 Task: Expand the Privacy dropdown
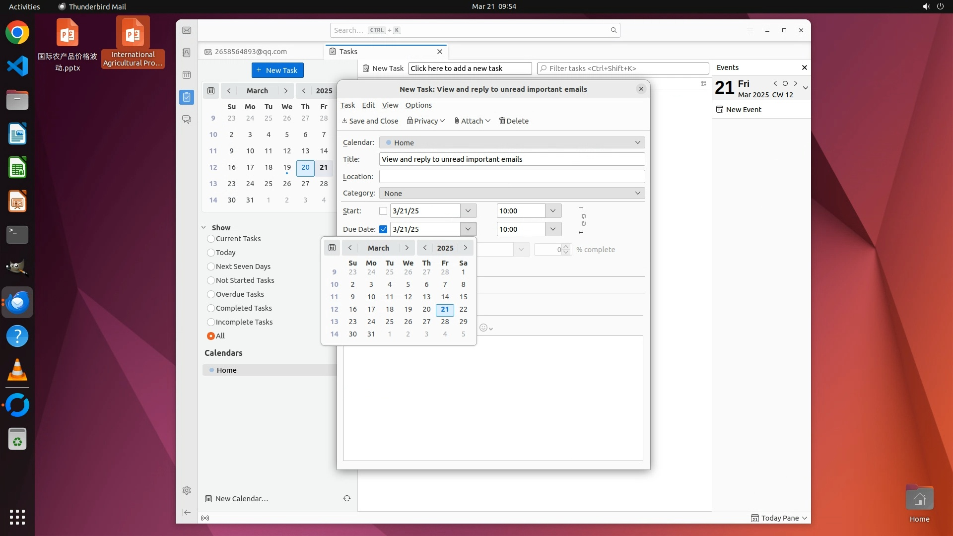(x=426, y=121)
